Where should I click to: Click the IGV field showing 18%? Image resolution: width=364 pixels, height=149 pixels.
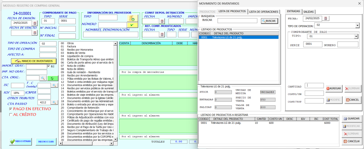[18, 93]
